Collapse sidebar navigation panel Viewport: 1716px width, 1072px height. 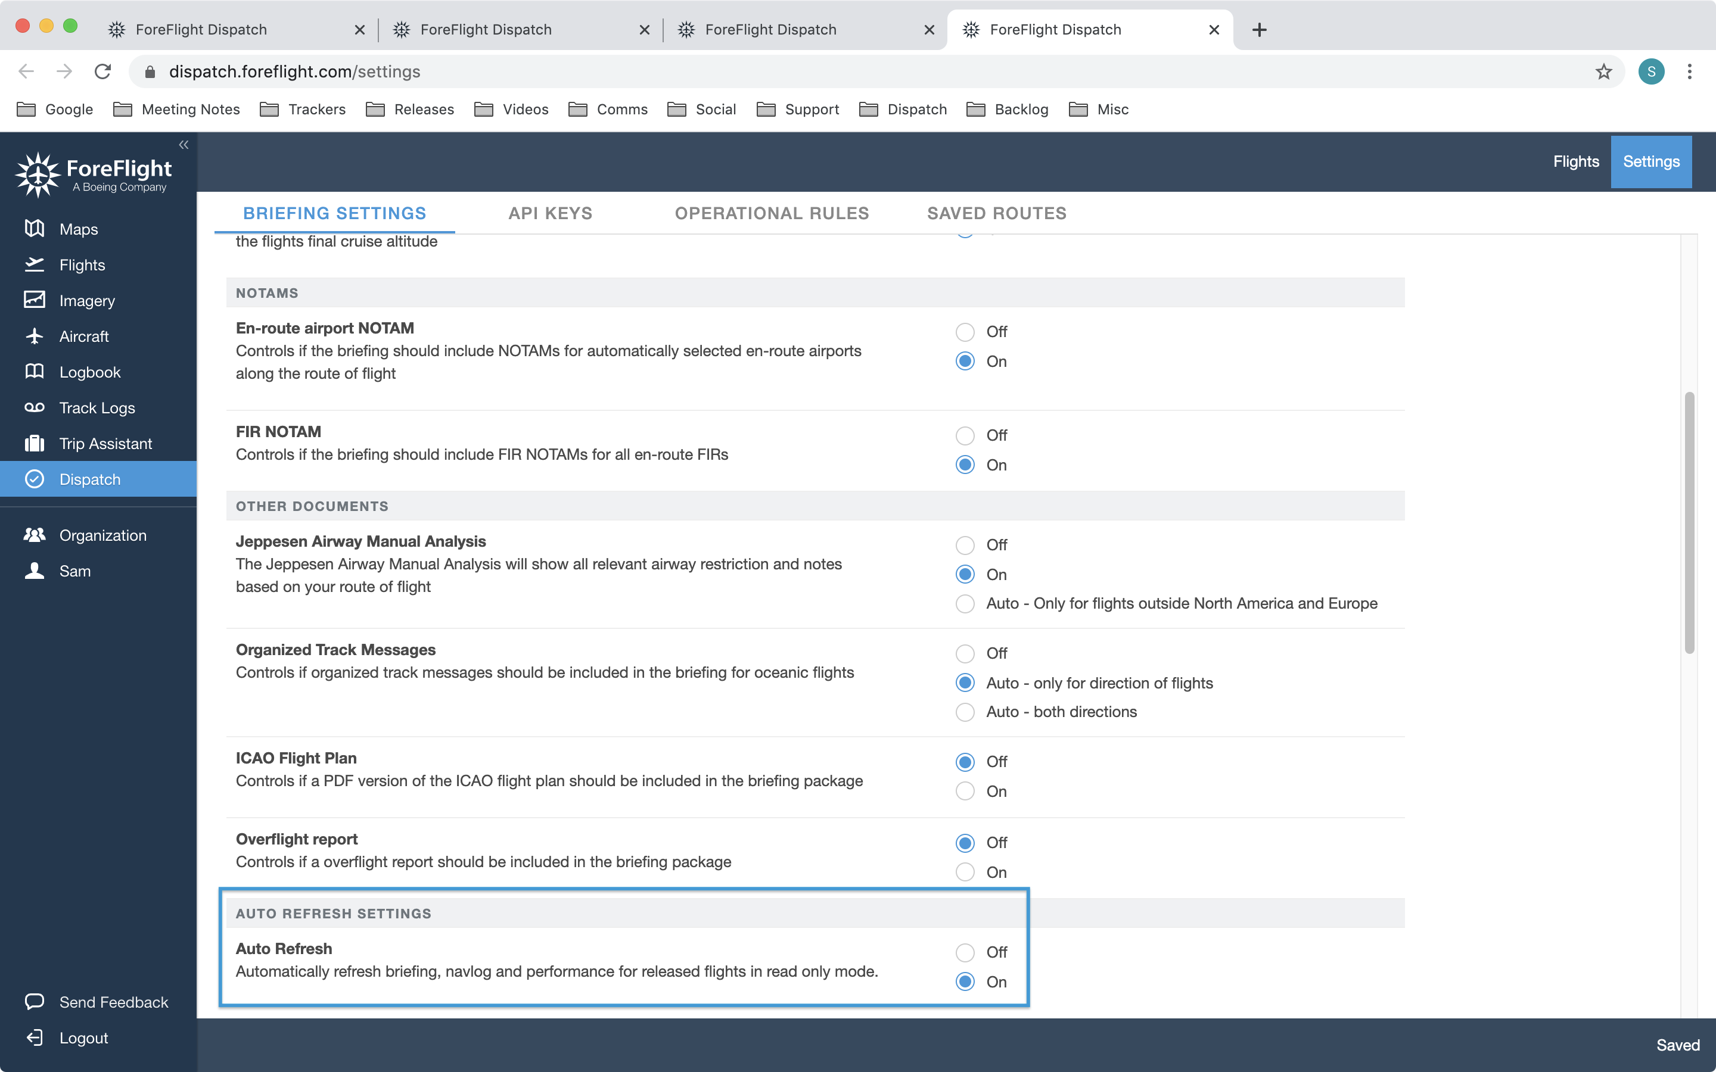(x=182, y=146)
